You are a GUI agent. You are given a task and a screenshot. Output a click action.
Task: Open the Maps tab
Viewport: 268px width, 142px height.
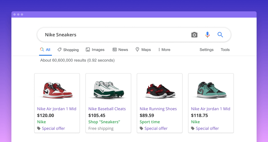[143, 50]
